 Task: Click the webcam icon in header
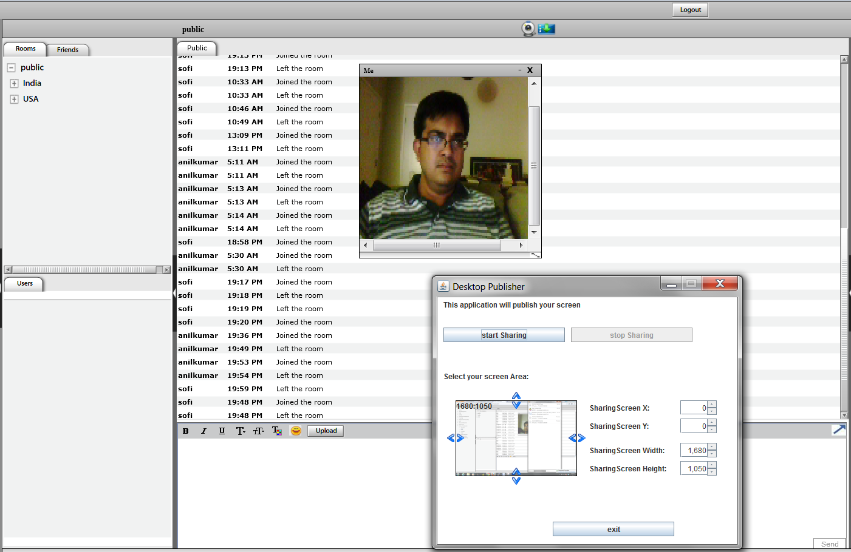tap(528, 29)
